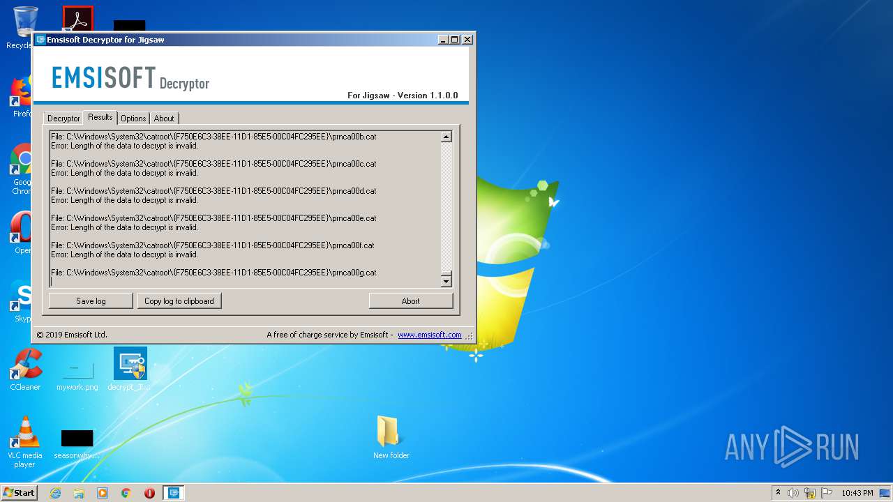The image size is (893, 502).
Task: Open the Action Center flag icon
Action: click(x=827, y=493)
